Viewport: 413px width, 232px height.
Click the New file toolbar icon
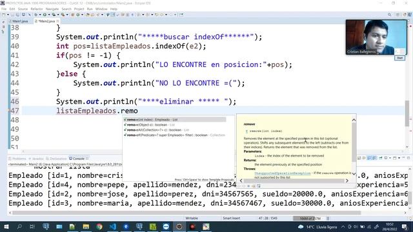pyautogui.click(x=4, y=15)
